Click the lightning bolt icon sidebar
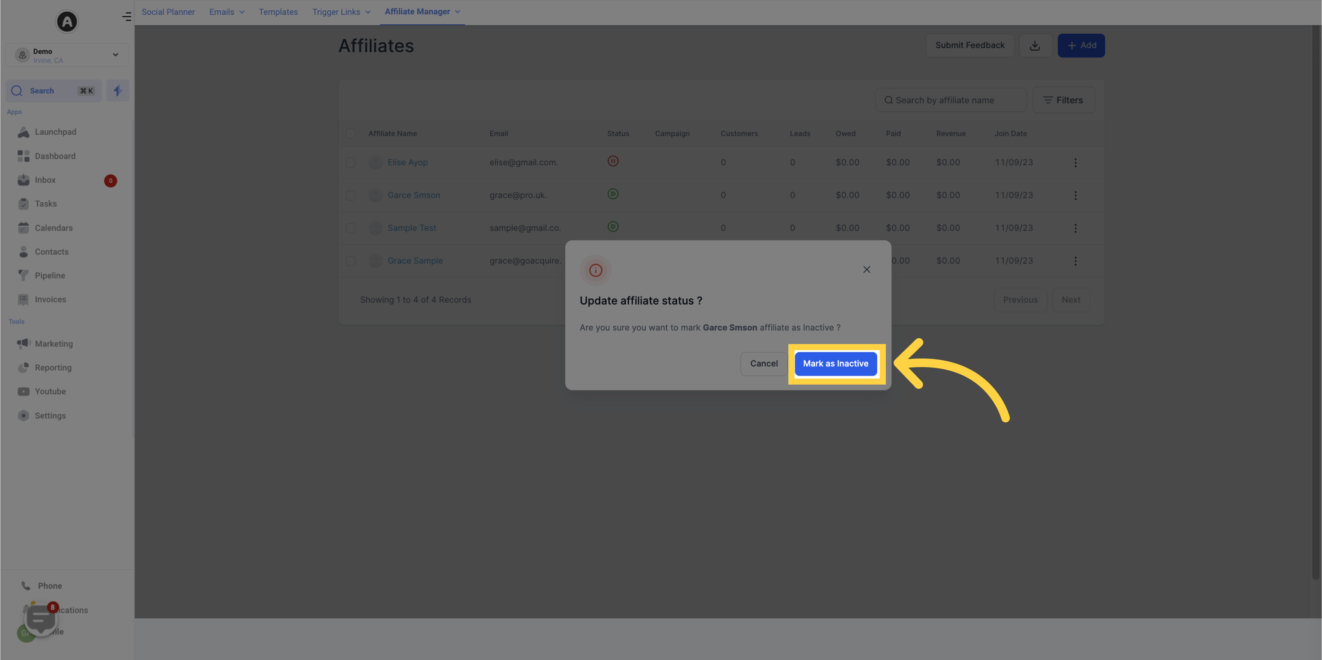Viewport: 1322px width, 660px height. tap(118, 90)
